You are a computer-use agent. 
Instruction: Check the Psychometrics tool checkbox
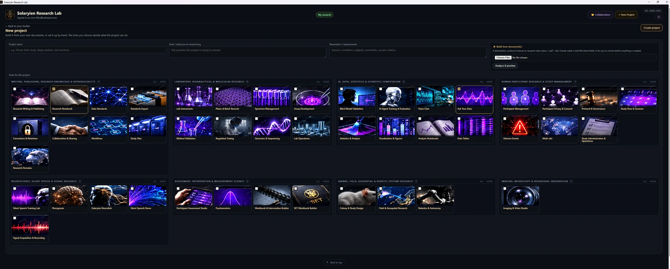point(217,189)
